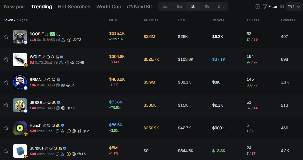Open the JESSE token name link
Image resolution: width=303 pixels, height=160 pixels.
36,102
